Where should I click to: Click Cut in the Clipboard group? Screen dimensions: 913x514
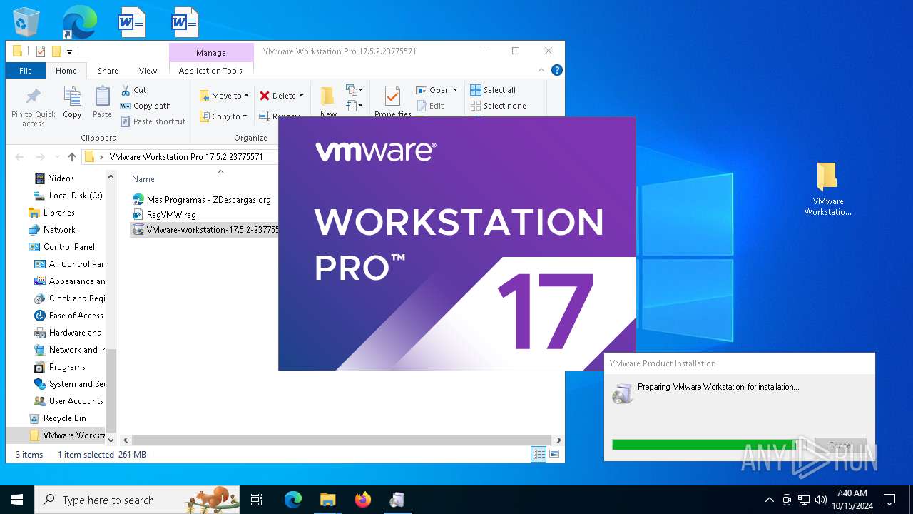(x=133, y=90)
